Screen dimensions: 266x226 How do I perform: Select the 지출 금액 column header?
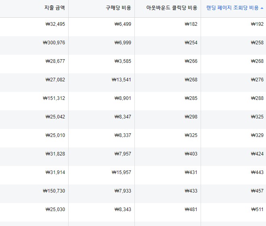54,8
